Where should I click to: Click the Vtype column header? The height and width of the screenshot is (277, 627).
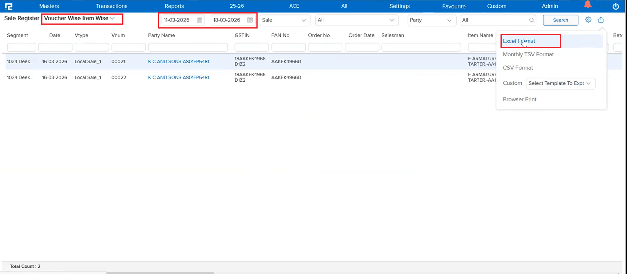tap(81, 35)
